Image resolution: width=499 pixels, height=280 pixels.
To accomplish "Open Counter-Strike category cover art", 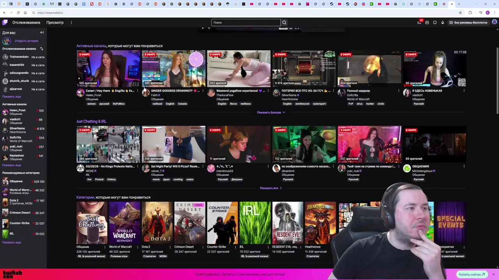I will (222, 223).
